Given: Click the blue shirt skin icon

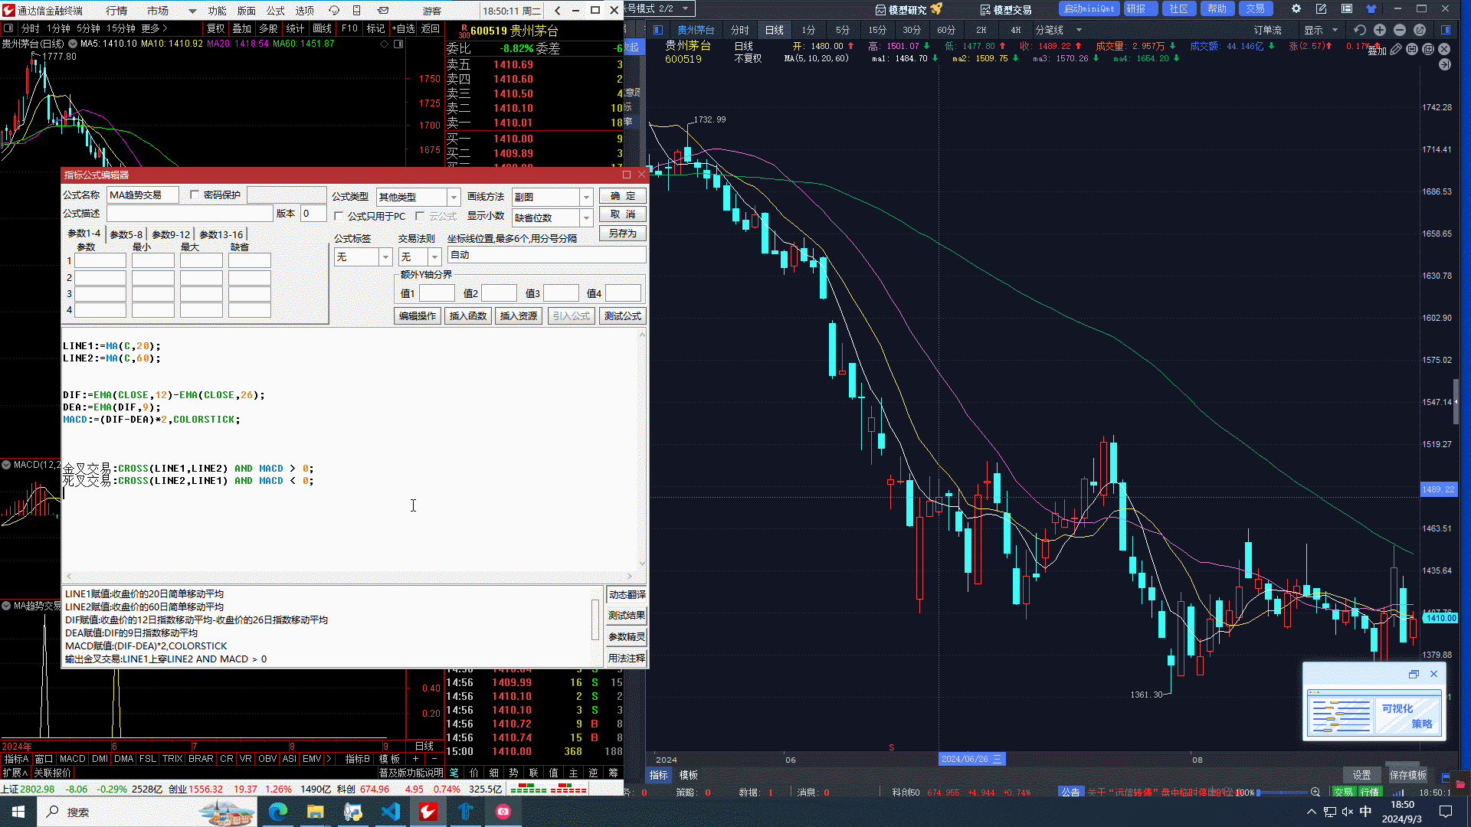Looking at the screenshot, I should point(1371,9).
